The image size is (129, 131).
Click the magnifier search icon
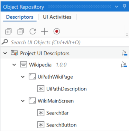click(x=4, y=42)
